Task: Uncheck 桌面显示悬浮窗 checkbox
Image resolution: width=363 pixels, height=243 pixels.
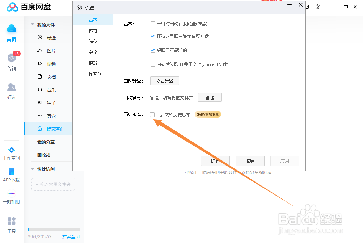Action: pos(153,50)
